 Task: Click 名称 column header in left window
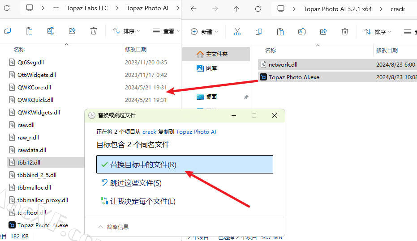pos(19,49)
